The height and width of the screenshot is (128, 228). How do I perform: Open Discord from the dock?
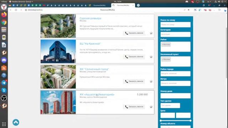point(4,60)
